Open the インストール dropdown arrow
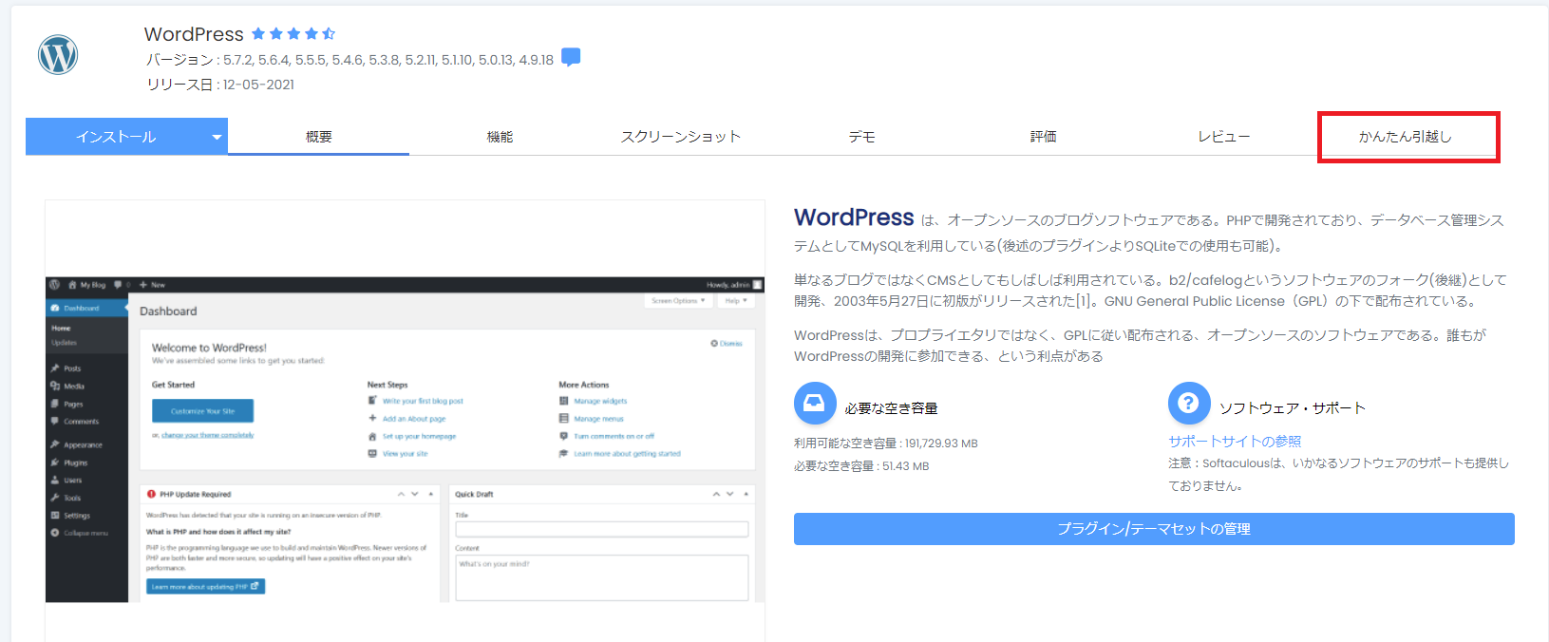The image size is (1549, 642). tap(217, 137)
